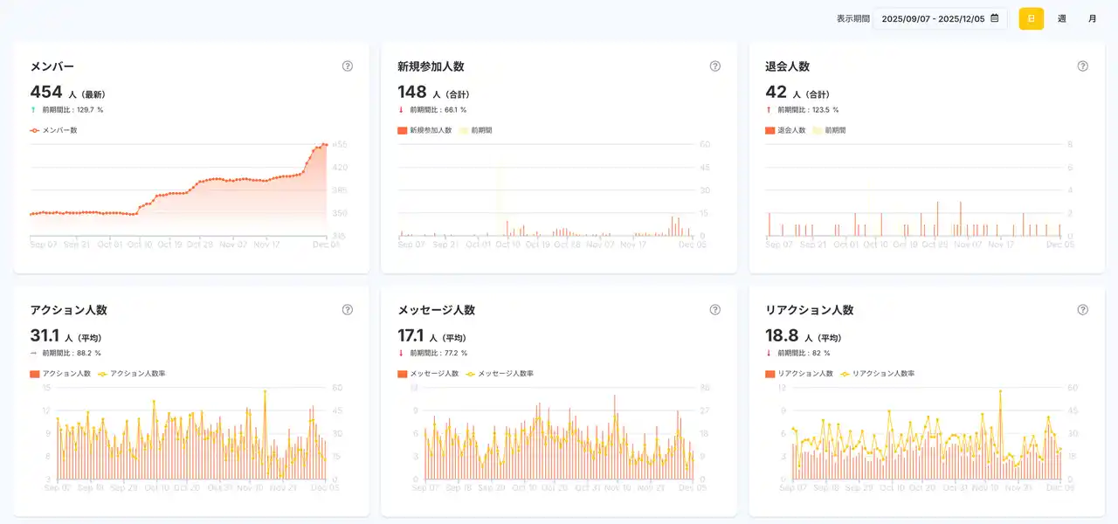This screenshot has width=1118, height=524.
Task: Open the 表示期間 date range picker
Action: (x=932, y=18)
